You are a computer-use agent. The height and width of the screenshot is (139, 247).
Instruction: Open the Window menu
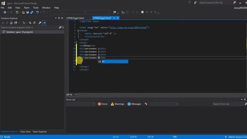(x=46, y=8)
